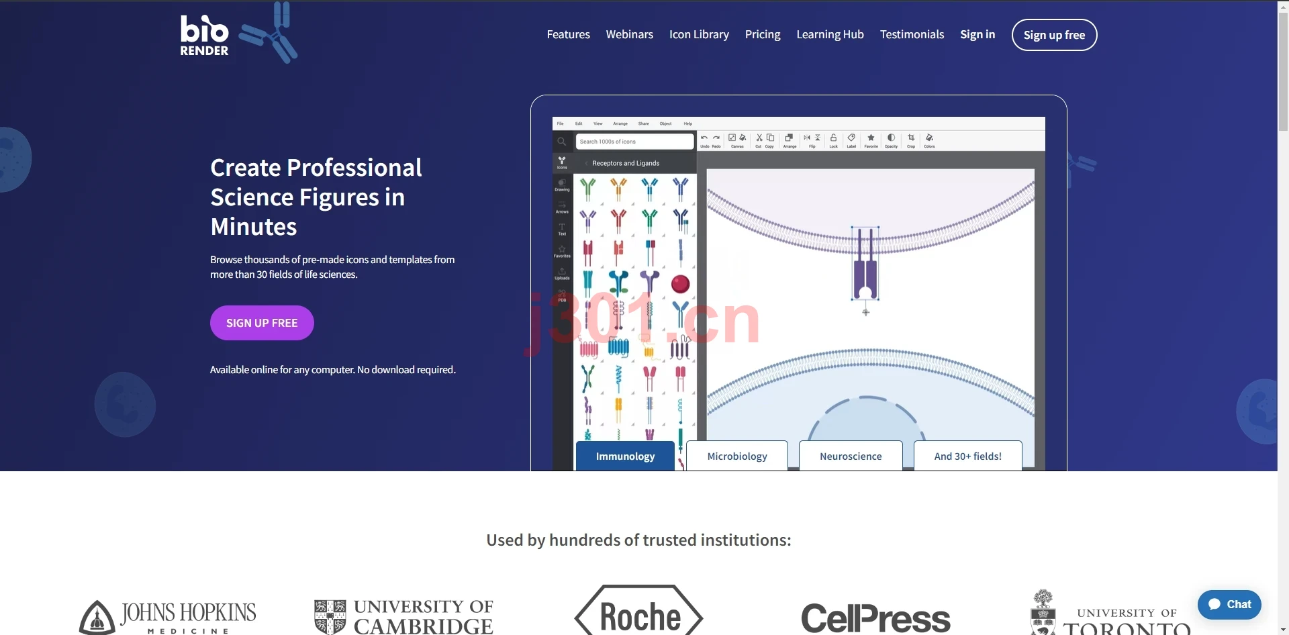Select the Text sidebar tool
This screenshot has width=1289, height=635.
[x=562, y=230]
